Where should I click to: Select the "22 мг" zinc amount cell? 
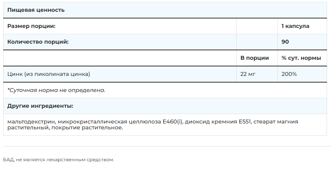248,74
